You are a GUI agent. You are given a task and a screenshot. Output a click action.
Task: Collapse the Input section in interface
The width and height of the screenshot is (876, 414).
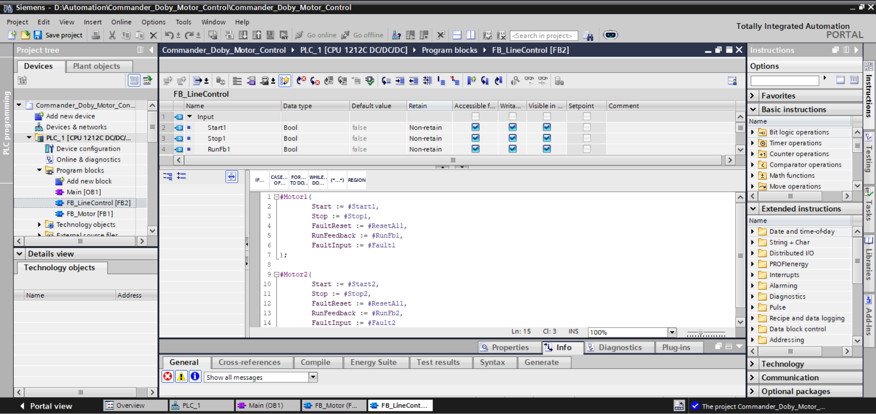tap(190, 116)
